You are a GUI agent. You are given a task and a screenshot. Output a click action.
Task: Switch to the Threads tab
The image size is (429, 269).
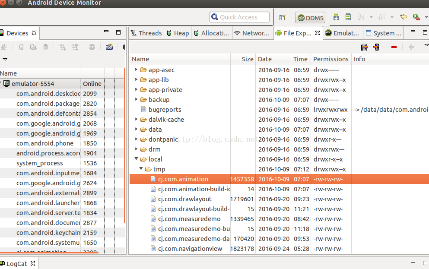click(x=146, y=33)
